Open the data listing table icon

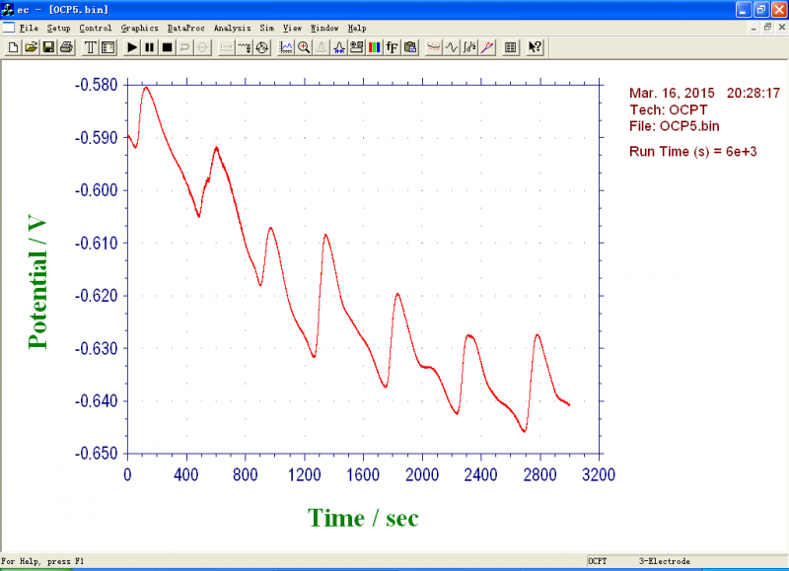[510, 47]
